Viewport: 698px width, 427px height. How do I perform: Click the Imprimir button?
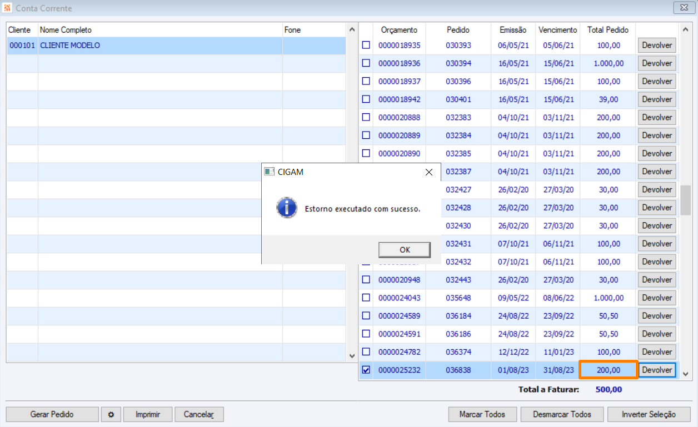(147, 414)
